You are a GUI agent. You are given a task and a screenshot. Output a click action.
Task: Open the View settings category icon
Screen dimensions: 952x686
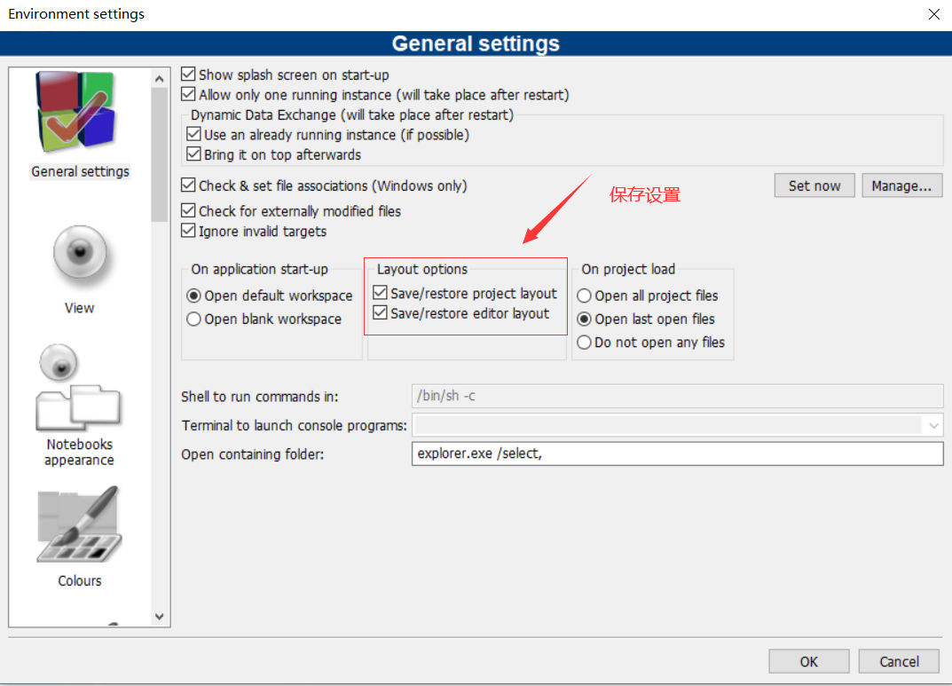coord(80,255)
